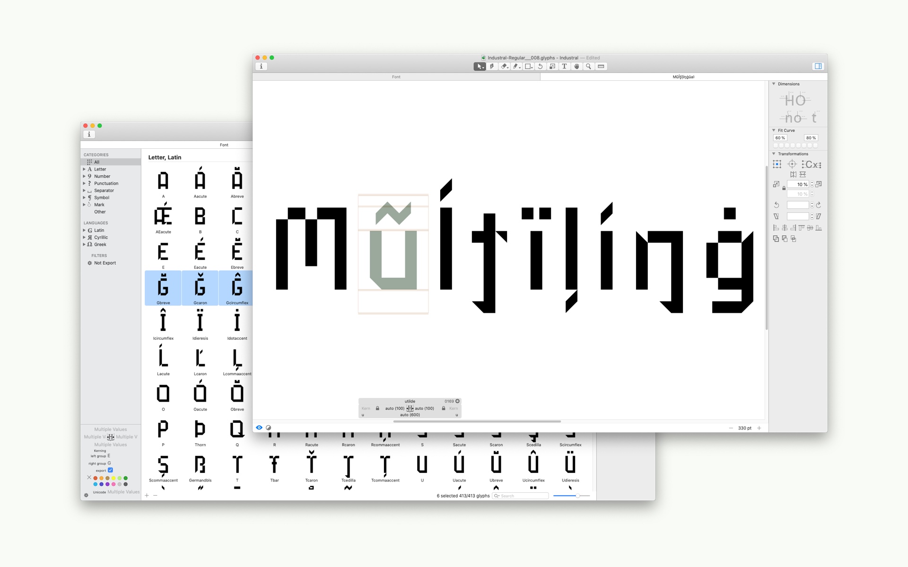Apply purple color label to glyphs

[x=107, y=484]
